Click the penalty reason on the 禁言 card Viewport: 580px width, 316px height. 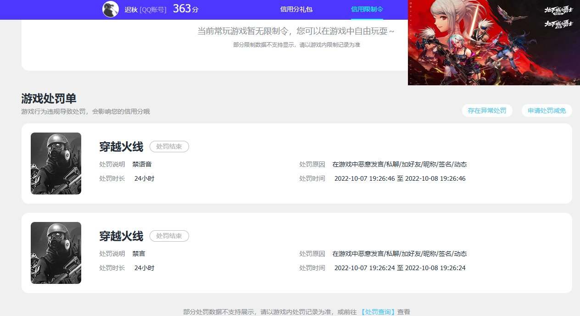(x=400, y=254)
